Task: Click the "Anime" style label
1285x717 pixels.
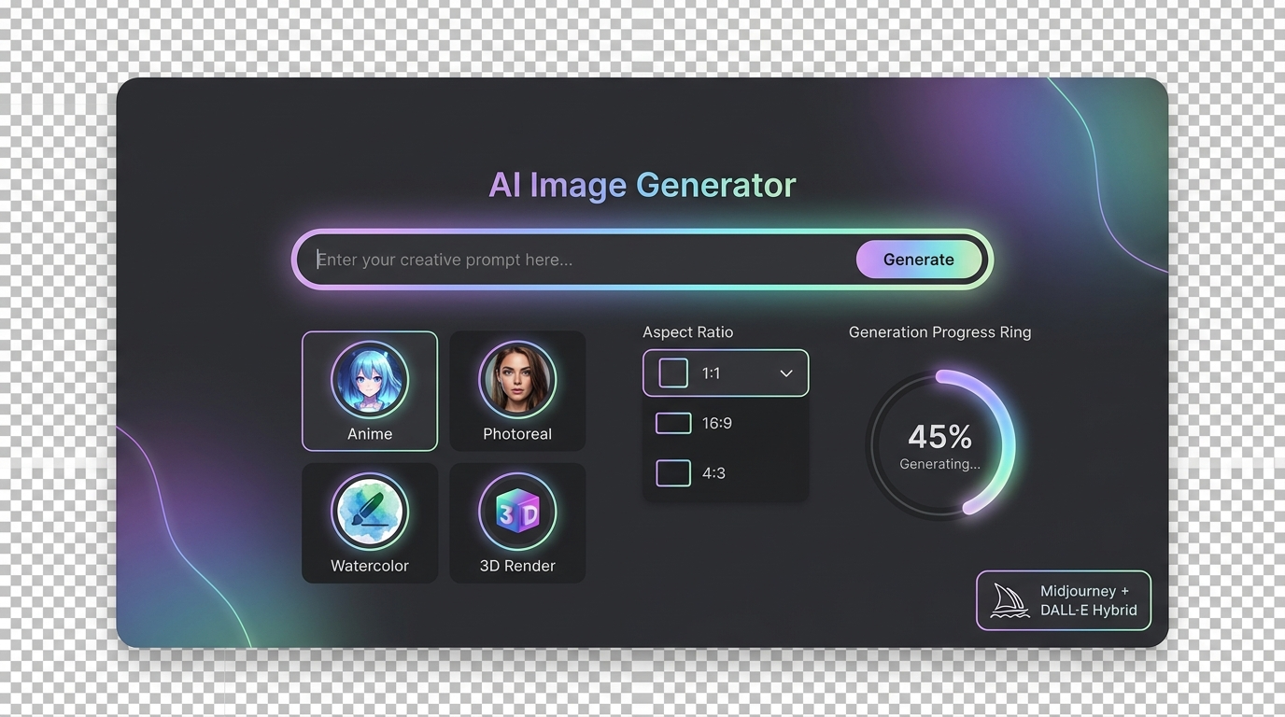Action: 370,434
